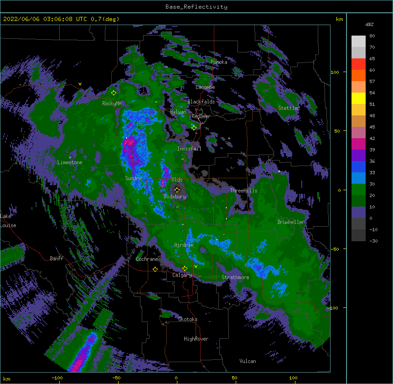The height and width of the screenshot is (384, 393).
Task: Click the Didsbury town label
Action: coord(175,197)
